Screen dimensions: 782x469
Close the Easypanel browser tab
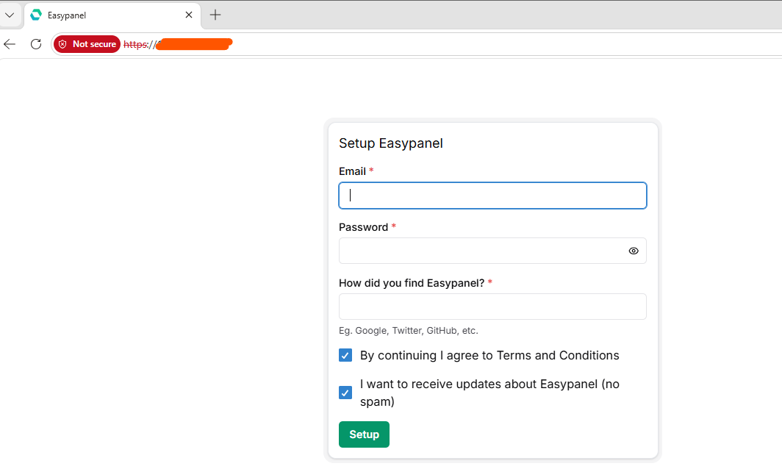[189, 15]
